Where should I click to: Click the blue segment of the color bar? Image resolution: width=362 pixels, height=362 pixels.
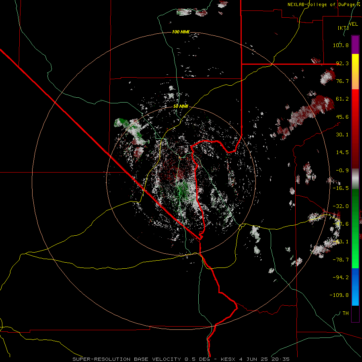(355, 287)
